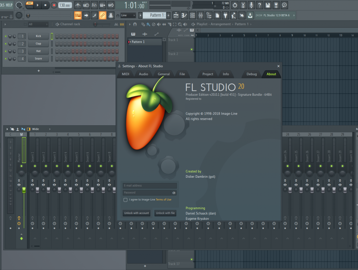Viewport: 358px width, 270px height.
Task: Click the main pitch slider in toolbar
Action: point(49,16)
